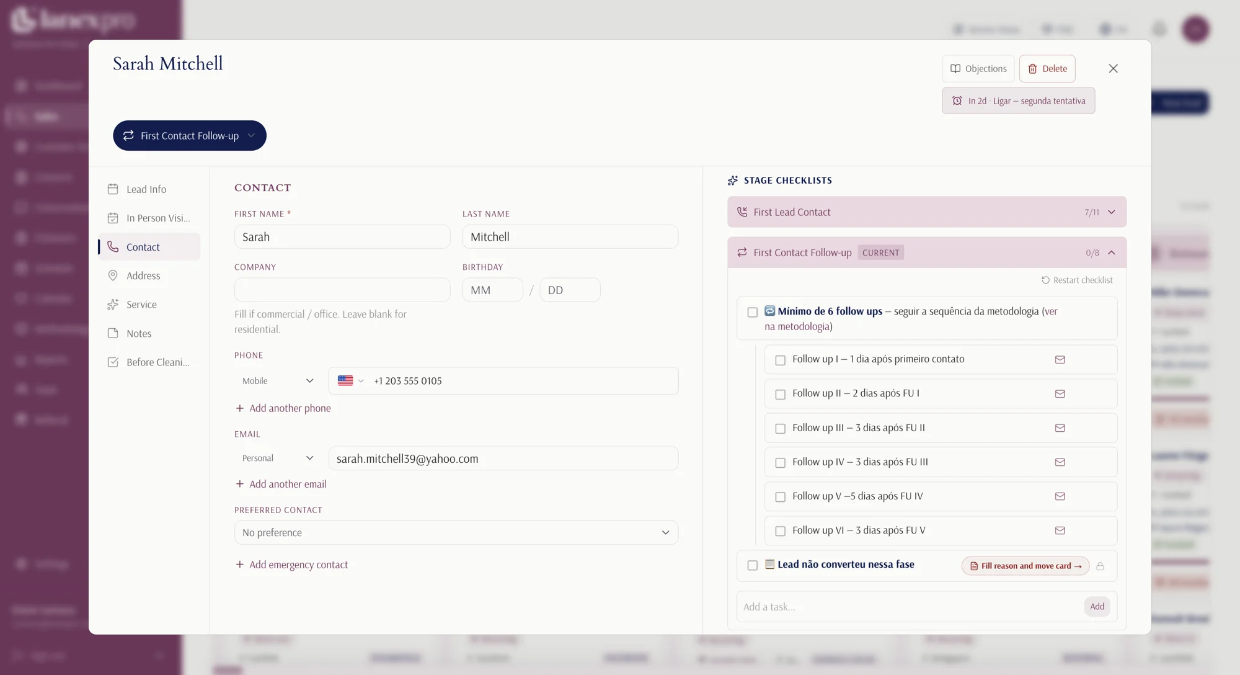
Task: Click the sparkle icon beside Service
Action: coord(113,305)
